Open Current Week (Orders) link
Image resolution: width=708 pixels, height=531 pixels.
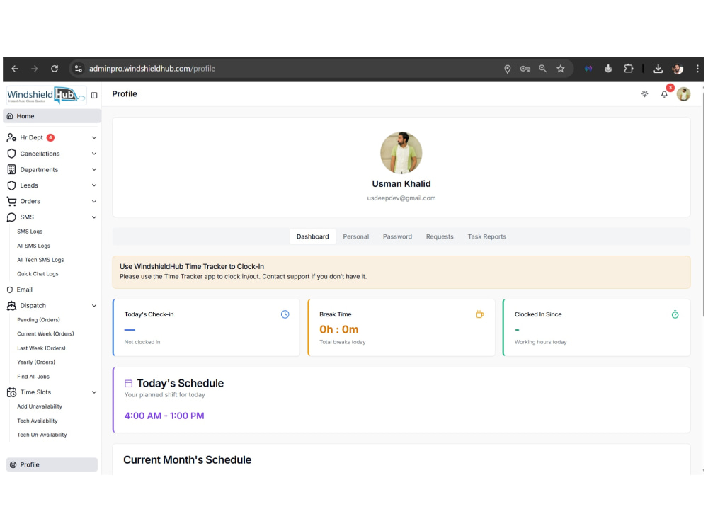[x=45, y=334]
